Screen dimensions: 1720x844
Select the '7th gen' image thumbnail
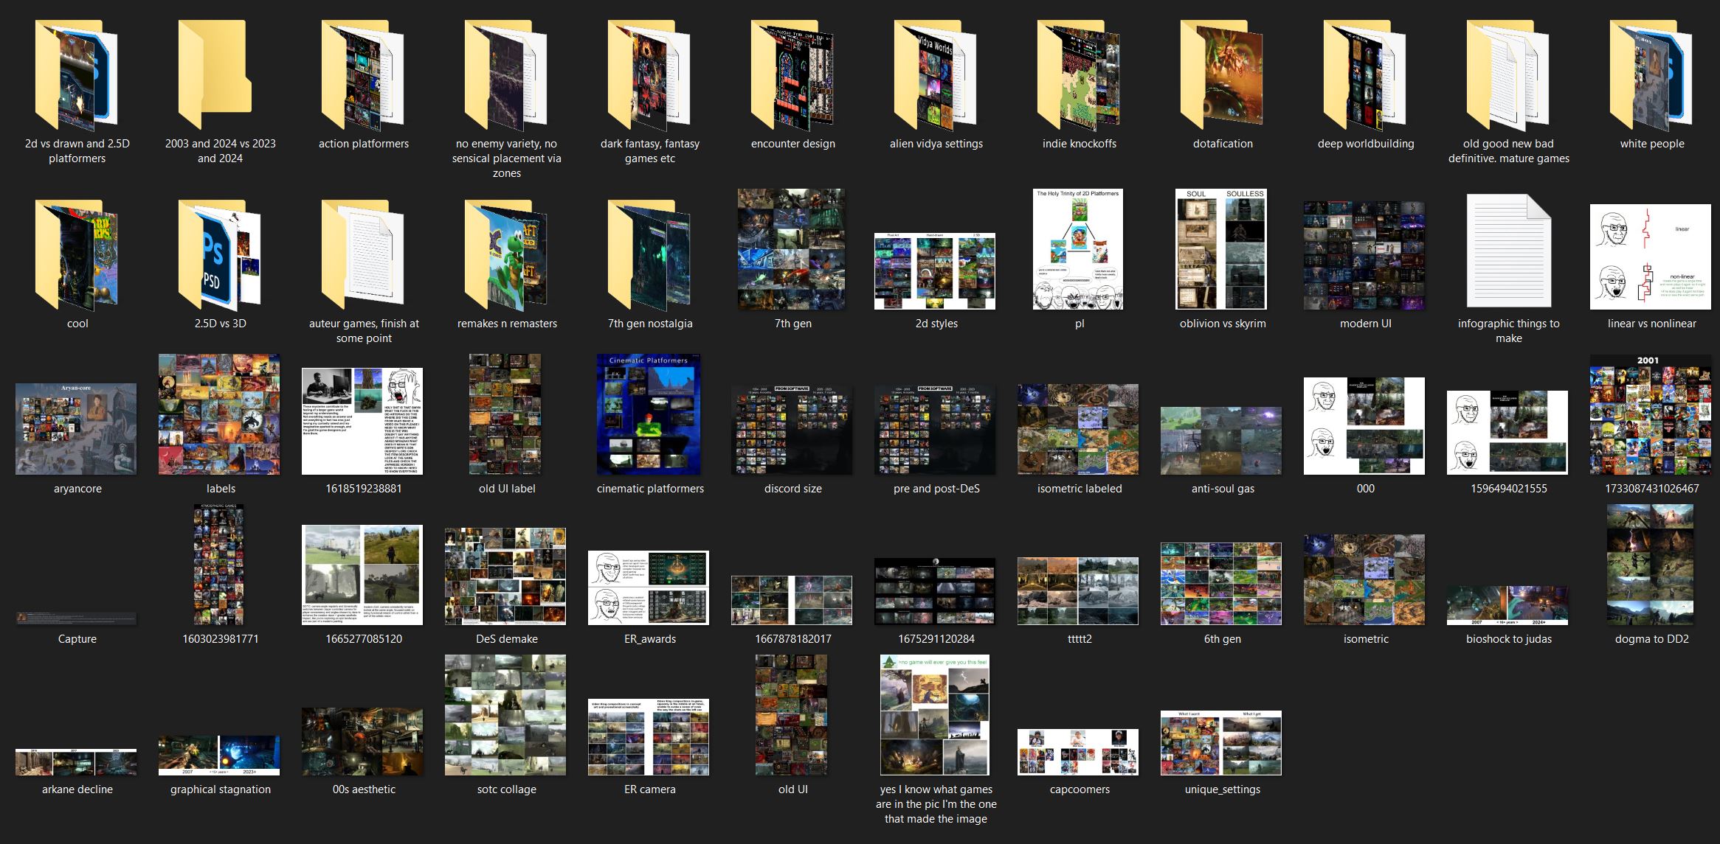(x=792, y=249)
